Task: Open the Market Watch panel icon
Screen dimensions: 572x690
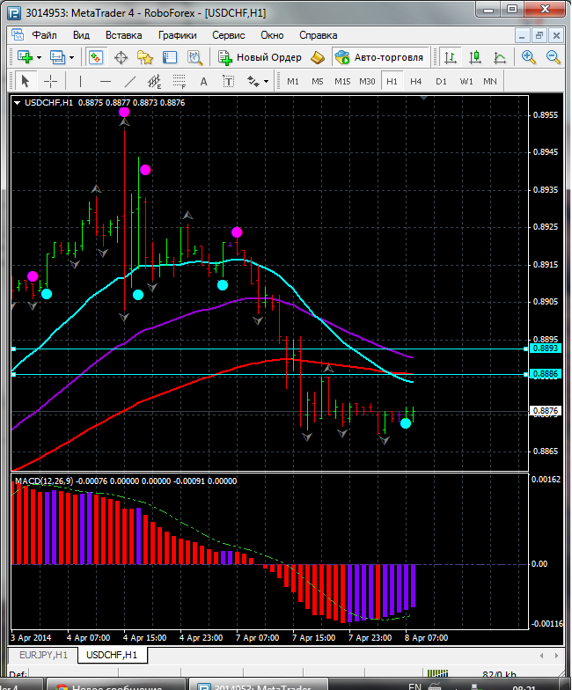Action: (x=95, y=57)
